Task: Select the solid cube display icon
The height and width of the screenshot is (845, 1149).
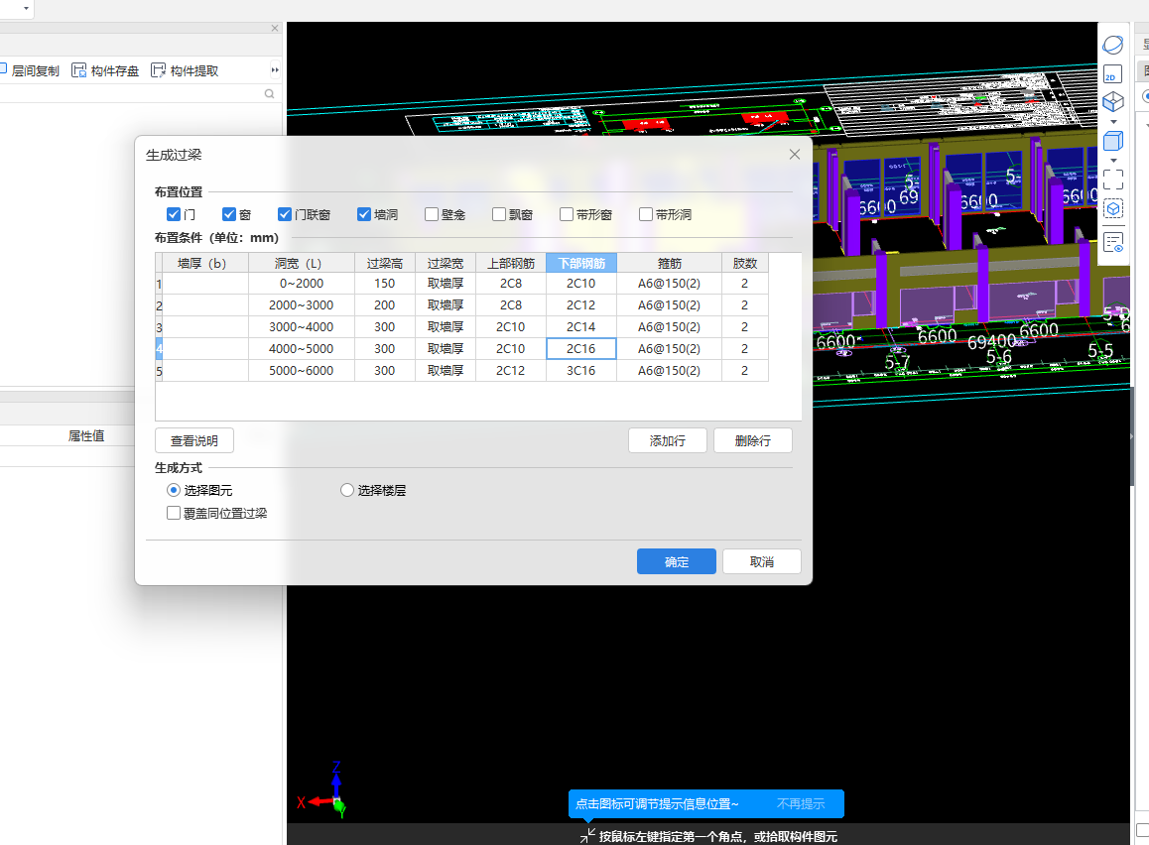Action: point(1113,140)
